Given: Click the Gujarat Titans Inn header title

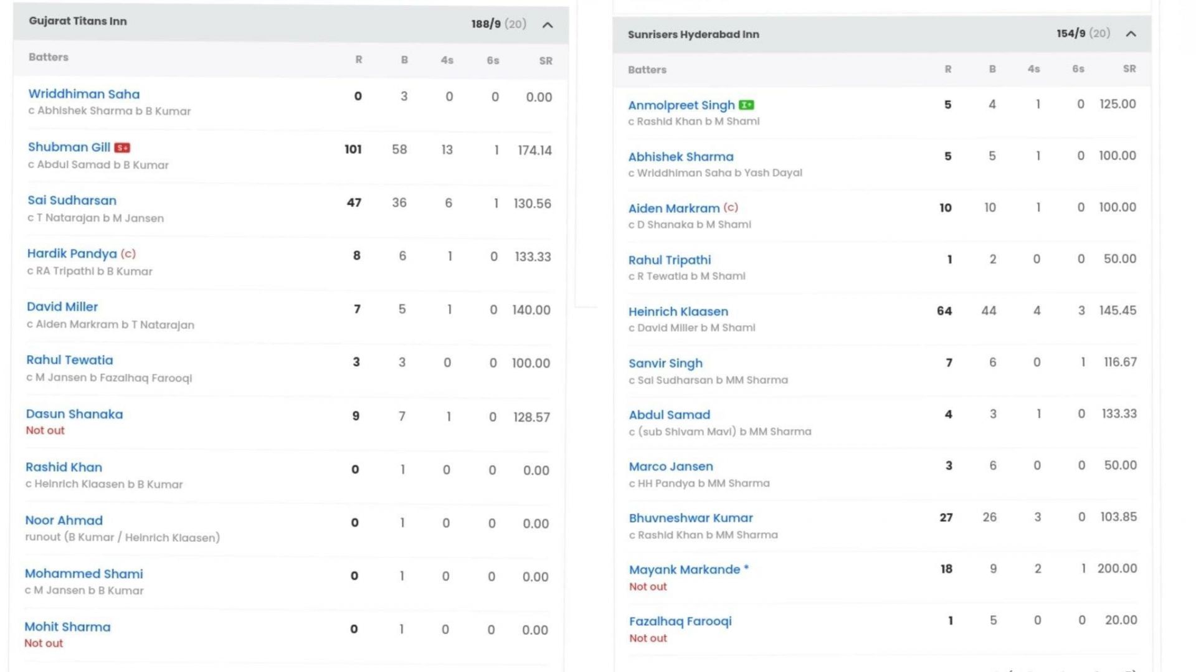Looking at the screenshot, I should [x=78, y=21].
